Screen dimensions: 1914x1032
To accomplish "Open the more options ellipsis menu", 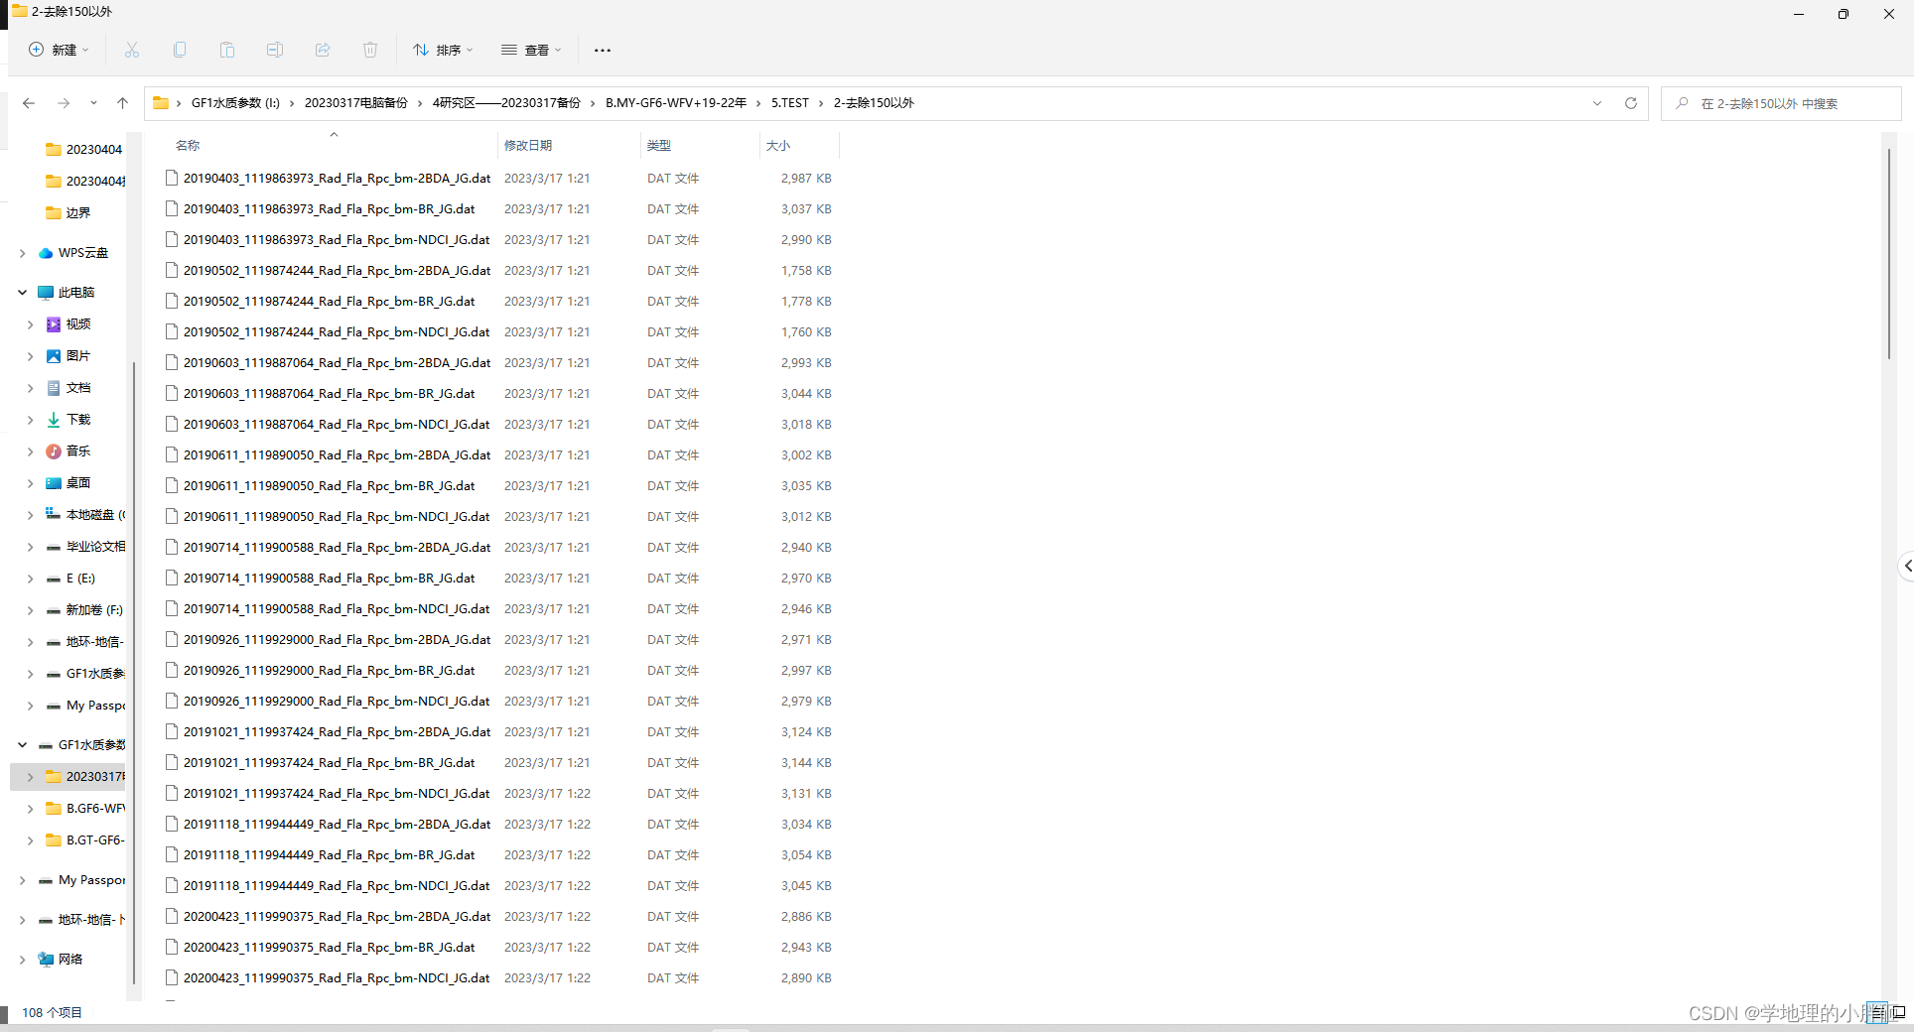I will [603, 50].
